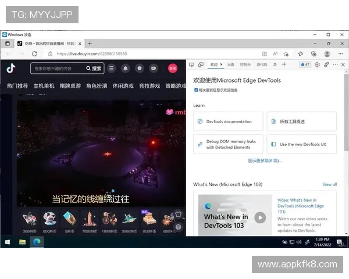Select the 角色扮演 category
The height and width of the screenshot is (279, 349).
[97, 86]
